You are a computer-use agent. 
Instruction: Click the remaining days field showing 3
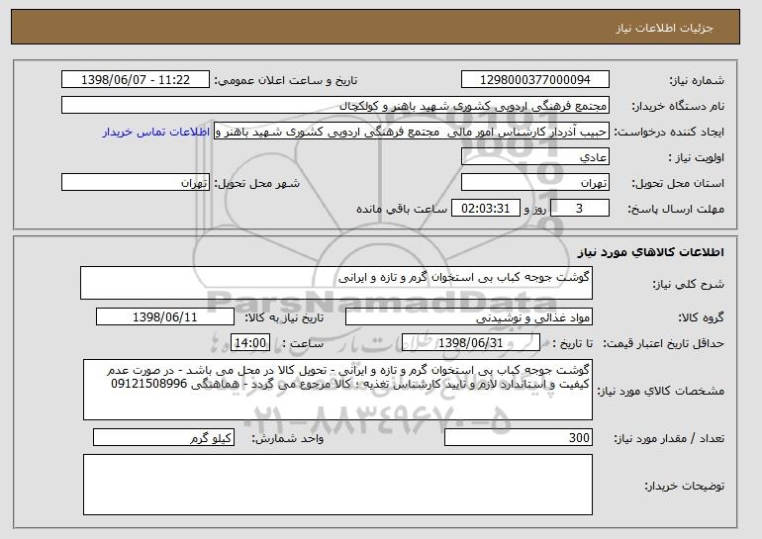(x=580, y=209)
